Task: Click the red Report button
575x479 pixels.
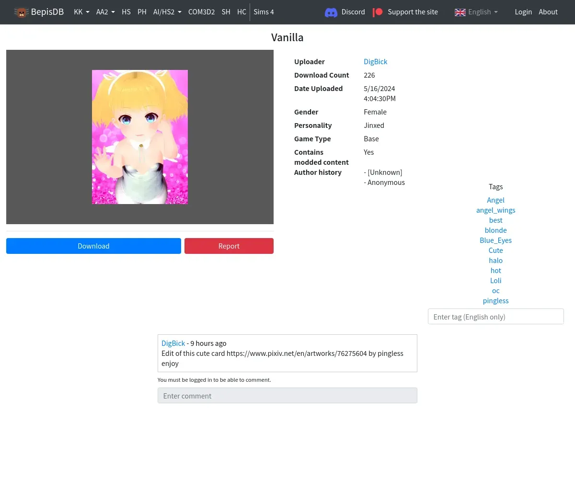Action: 229,246
